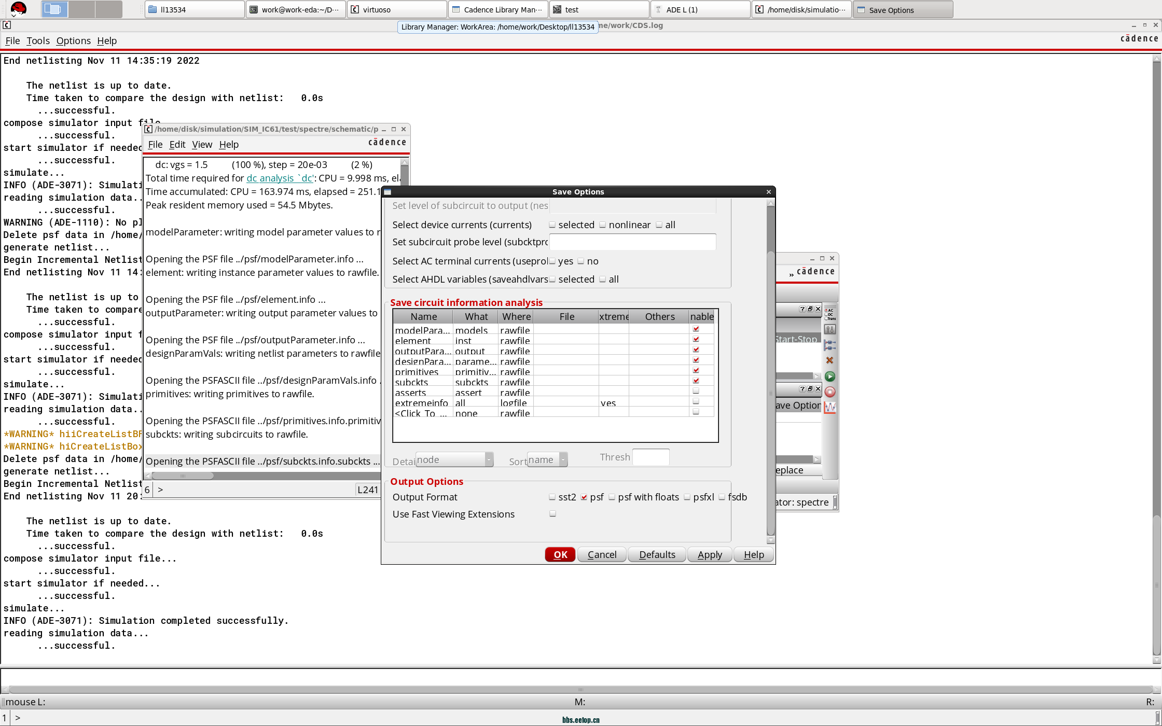This screenshot has width=1162, height=726.
Task: Click the green Run simulation icon
Action: (x=830, y=376)
